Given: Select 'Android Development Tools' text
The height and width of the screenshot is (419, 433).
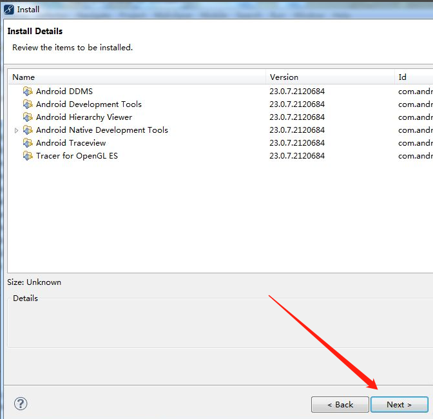Looking at the screenshot, I should (89, 104).
